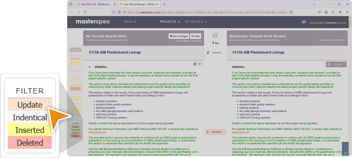Open www.gib.co.nz link in My Current Specification
The height and width of the screenshot is (158, 352).
tap(97, 132)
